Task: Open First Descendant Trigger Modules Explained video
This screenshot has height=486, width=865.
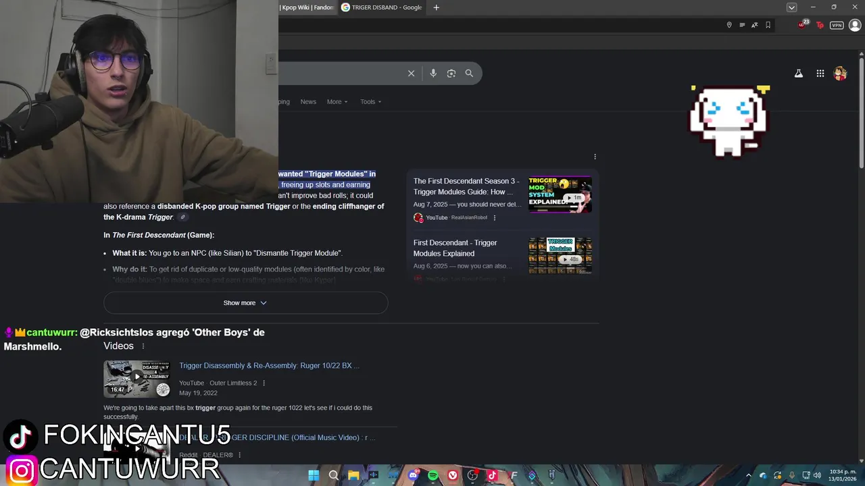Action: pyautogui.click(x=455, y=248)
